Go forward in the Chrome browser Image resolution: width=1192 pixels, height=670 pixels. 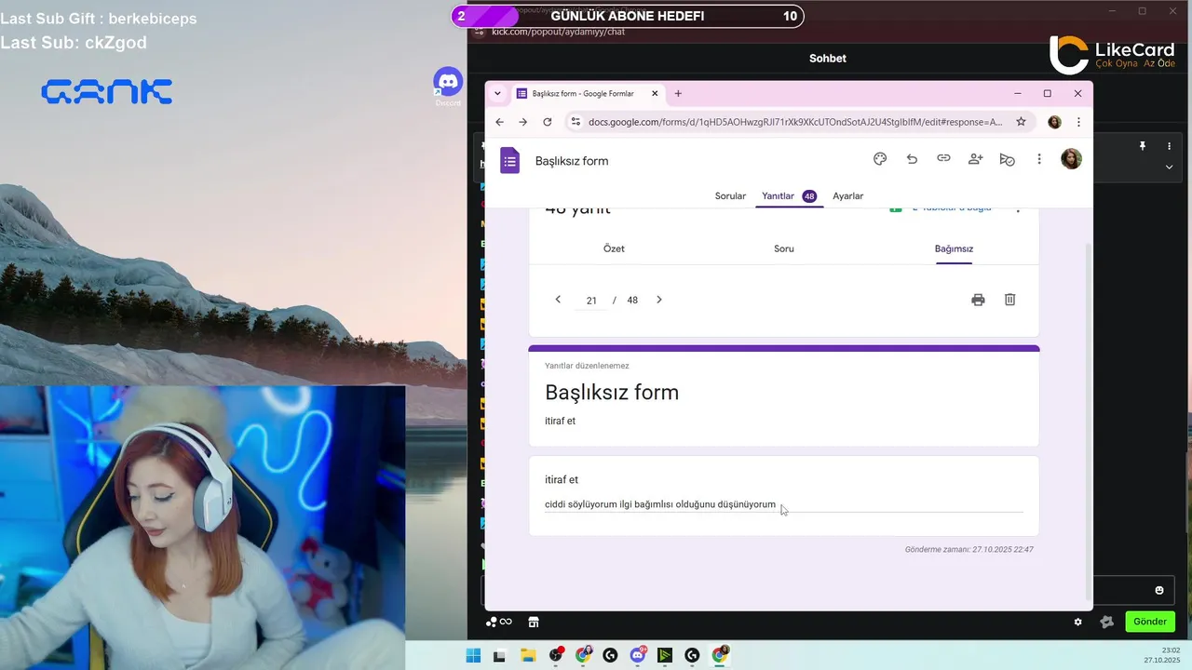(x=522, y=122)
